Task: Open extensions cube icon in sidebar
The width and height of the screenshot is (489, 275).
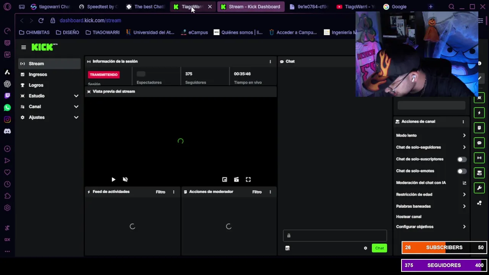Action: 7,196
